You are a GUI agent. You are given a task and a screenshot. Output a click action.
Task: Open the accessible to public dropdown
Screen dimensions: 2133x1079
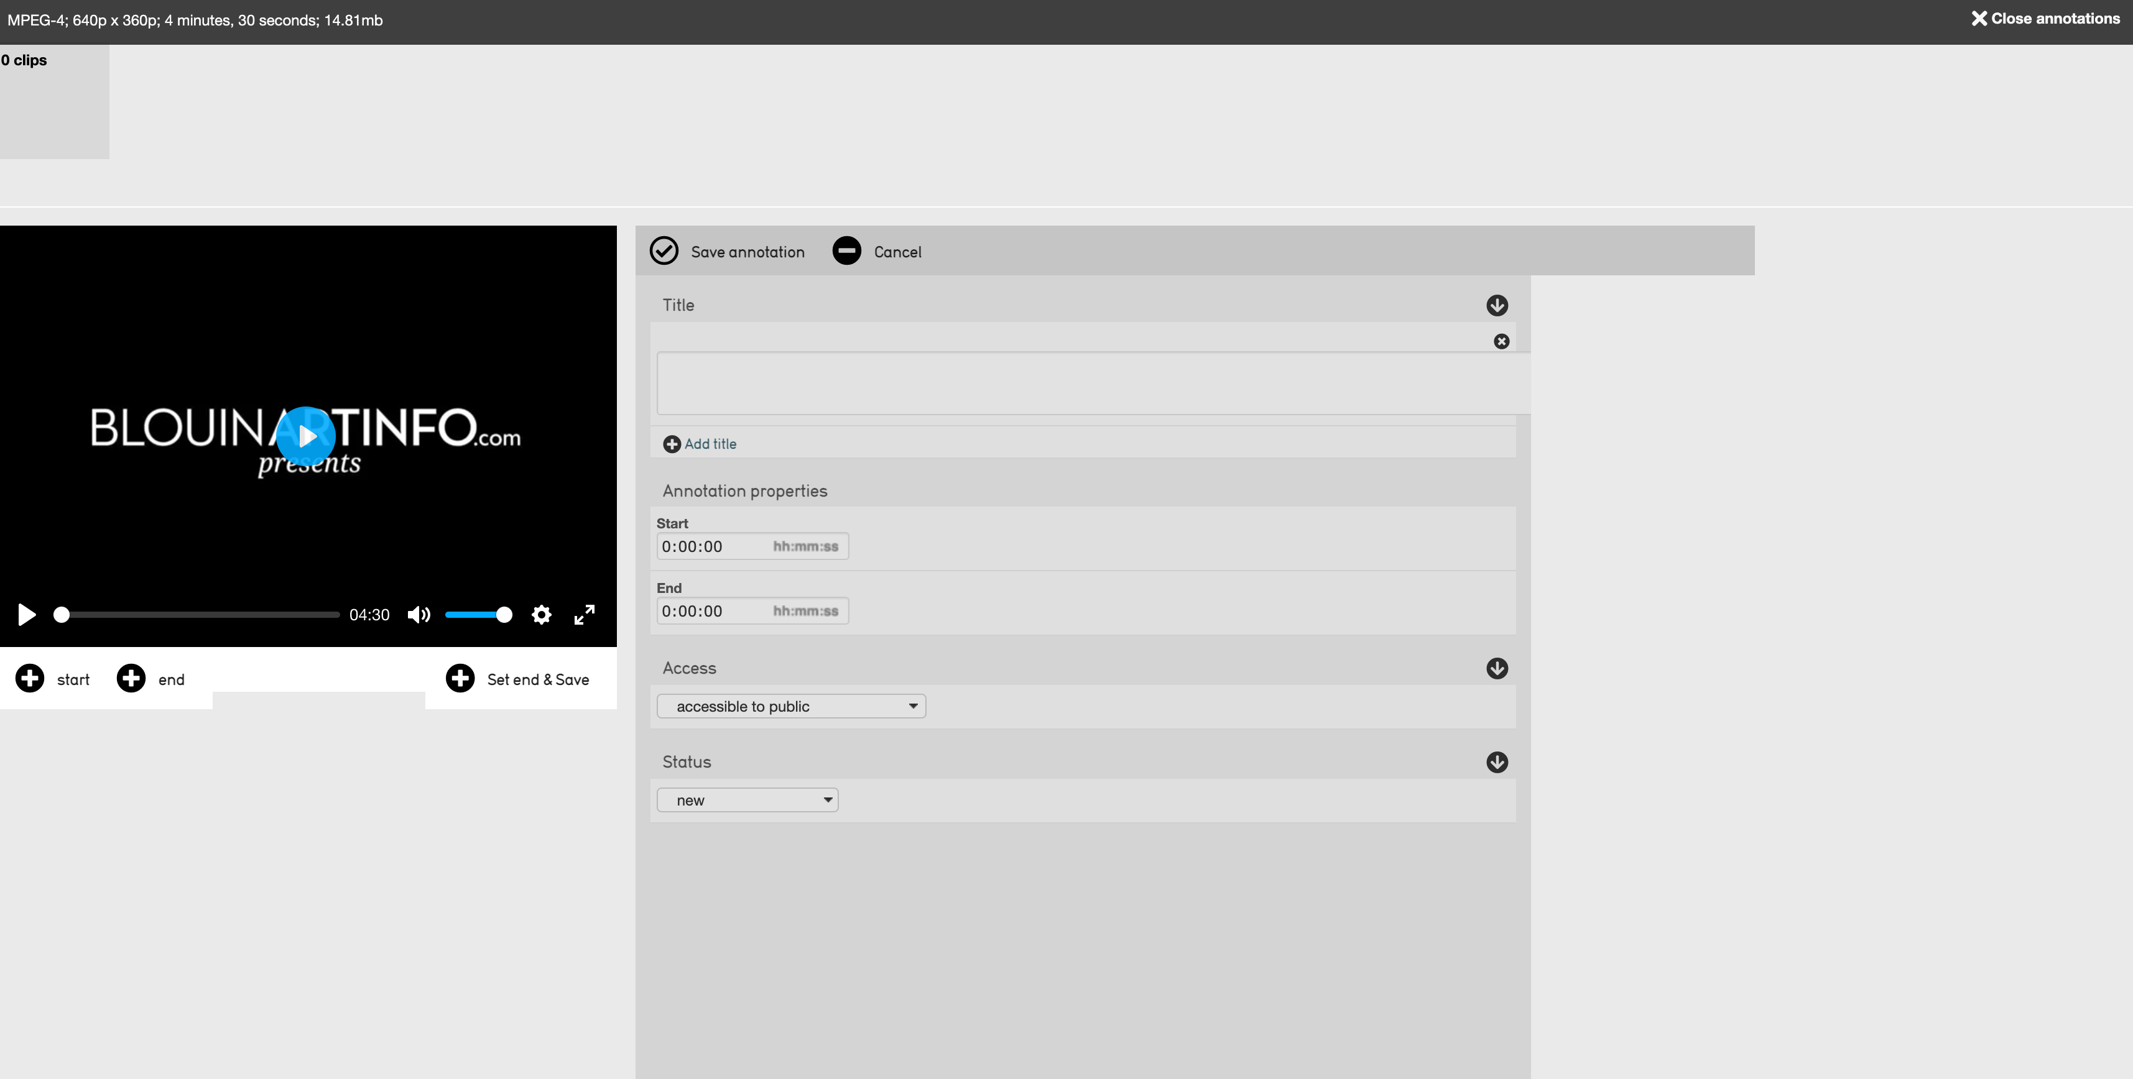point(791,707)
